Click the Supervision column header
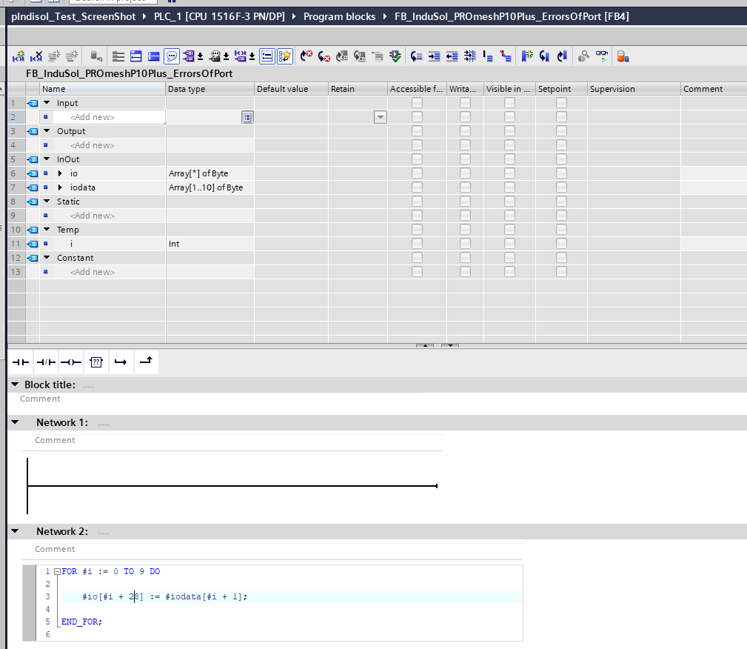The width and height of the screenshot is (747, 649). click(x=634, y=89)
